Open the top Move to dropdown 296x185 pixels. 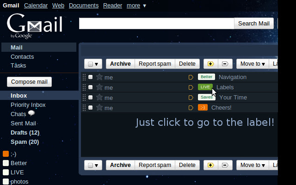point(253,64)
